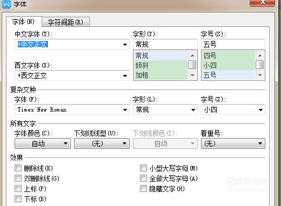Image resolution: width=281 pixels, height=206 pixels.
Task: Click the WPS Writer icon in title bar
Action: (6, 4)
